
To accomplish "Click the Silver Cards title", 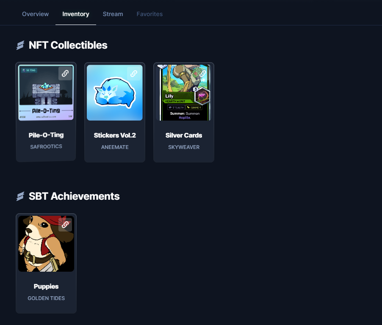I will [184, 135].
